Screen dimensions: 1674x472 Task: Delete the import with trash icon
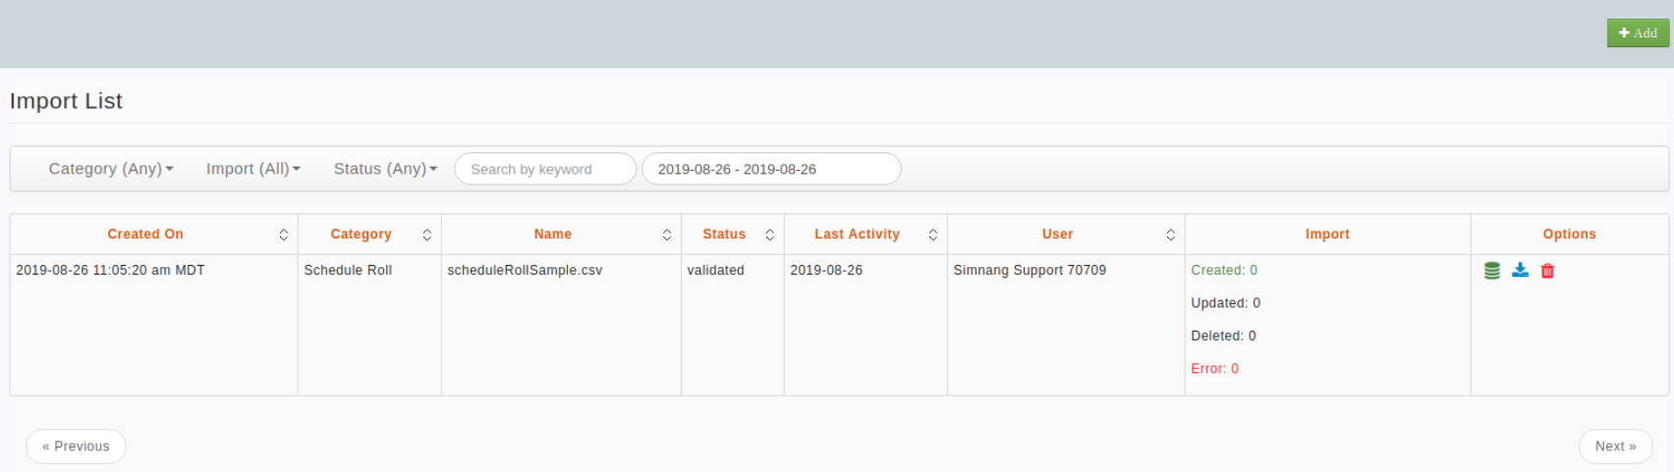[1547, 271]
